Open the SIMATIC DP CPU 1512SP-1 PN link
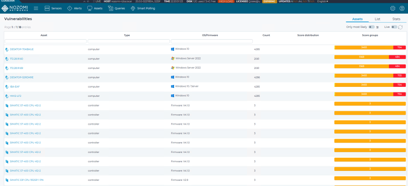408x186 pixels. coord(27,180)
